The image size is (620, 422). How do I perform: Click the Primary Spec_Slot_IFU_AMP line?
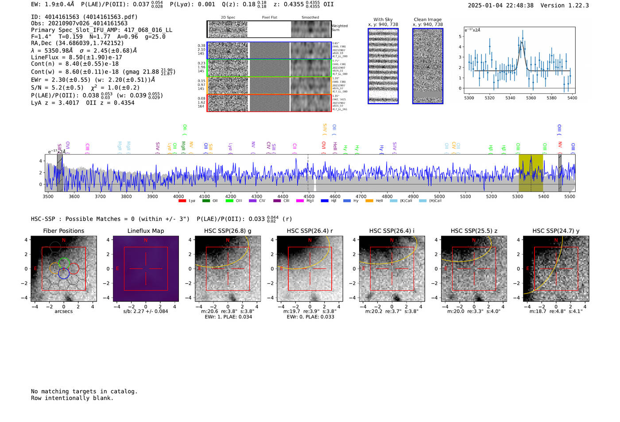pyautogui.click(x=101, y=30)
